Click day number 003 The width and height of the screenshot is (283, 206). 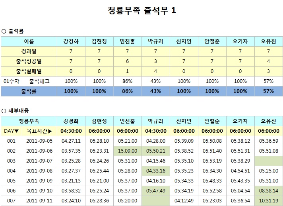point(12,161)
